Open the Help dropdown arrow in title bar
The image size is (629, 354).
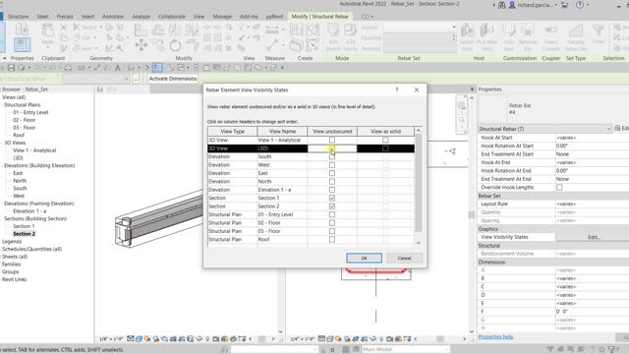pos(588,5)
